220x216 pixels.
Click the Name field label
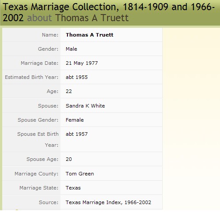[50, 35]
